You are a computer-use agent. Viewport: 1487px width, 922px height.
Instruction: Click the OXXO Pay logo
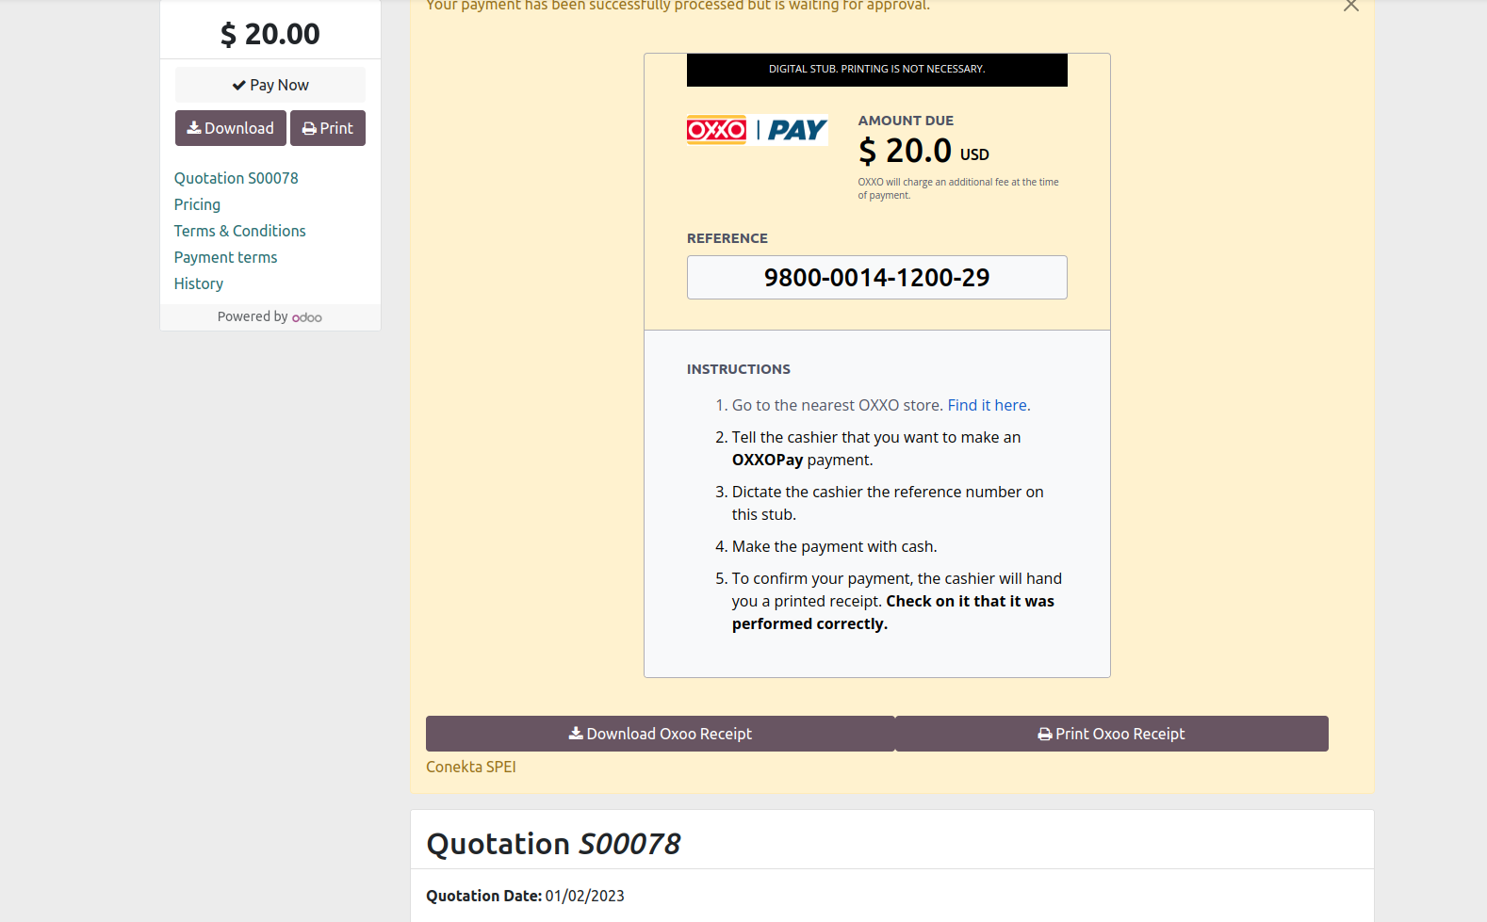tap(758, 130)
